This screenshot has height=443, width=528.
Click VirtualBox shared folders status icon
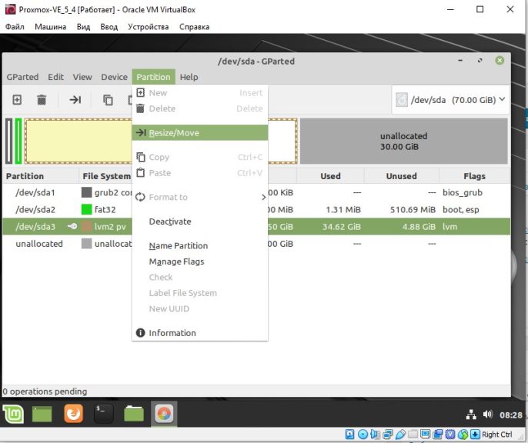click(x=413, y=435)
